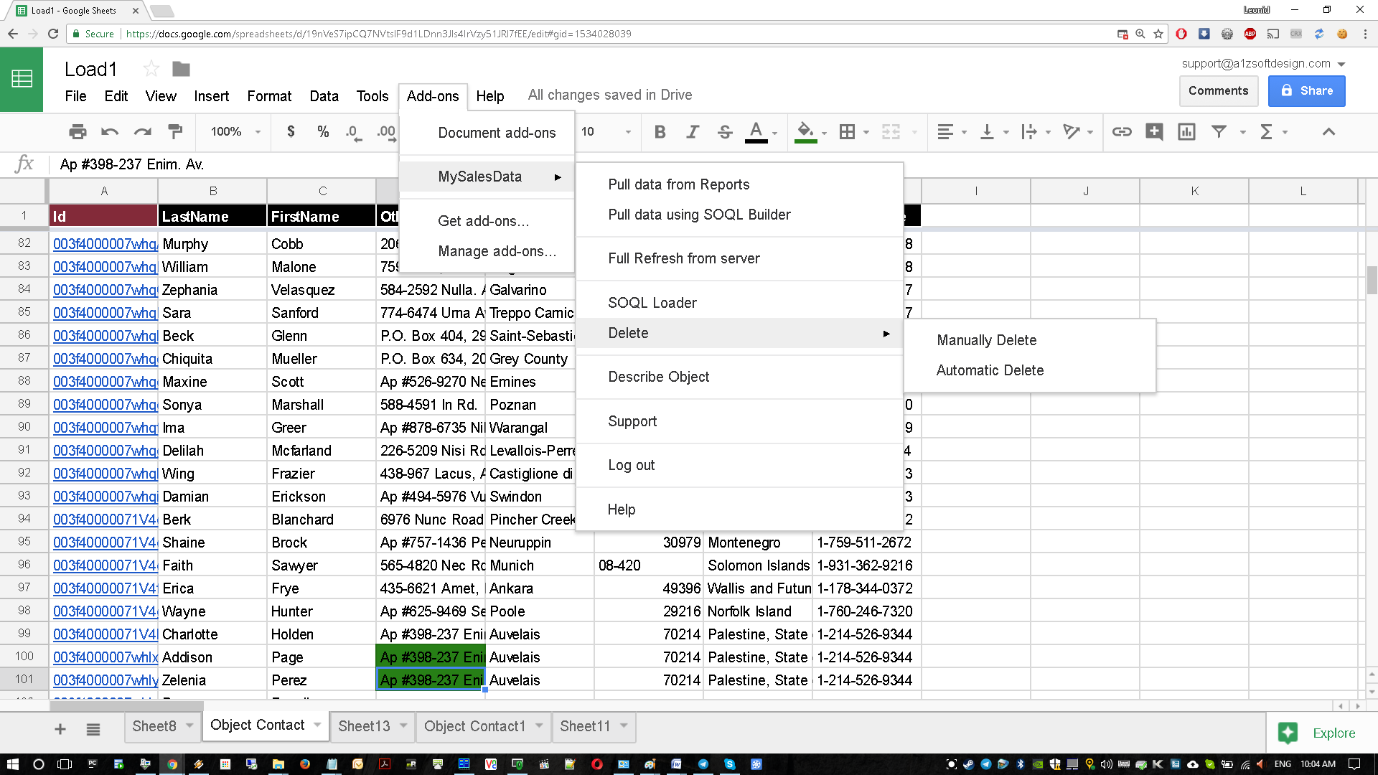Click the Share button
Image resolution: width=1378 pixels, height=775 pixels.
click(1306, 90)
